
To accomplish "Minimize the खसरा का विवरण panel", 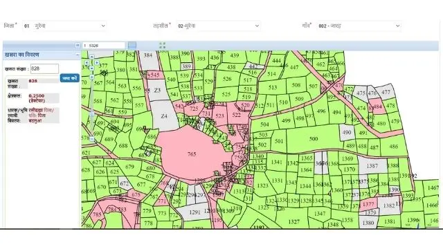I will coord(78,55).
